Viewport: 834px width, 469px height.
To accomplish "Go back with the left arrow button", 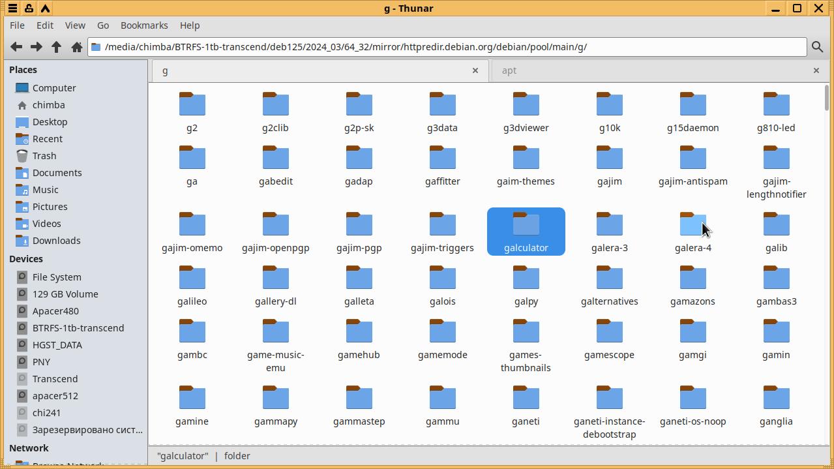I will point(16,47).
